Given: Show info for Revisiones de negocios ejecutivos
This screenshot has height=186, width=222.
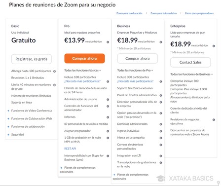Looking at the screenshot, I should pos(214,120).
